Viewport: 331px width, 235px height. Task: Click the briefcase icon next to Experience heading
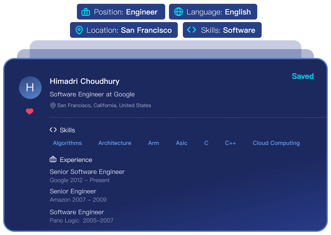point(53,159)
